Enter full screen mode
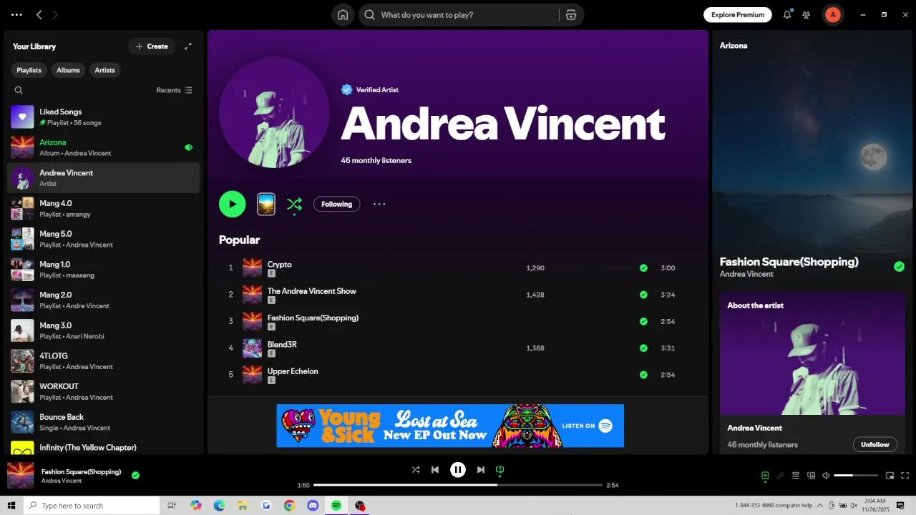Viewport: 916px width, 515px height. click(x=905, y=476)
